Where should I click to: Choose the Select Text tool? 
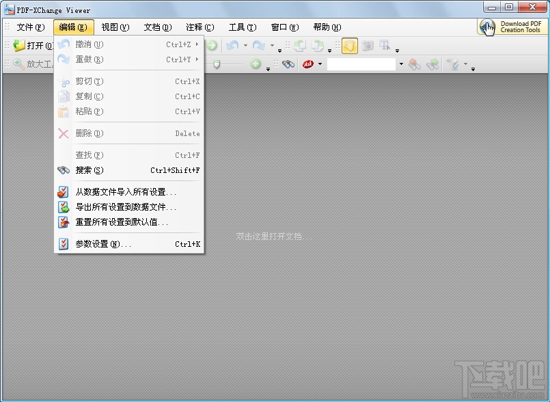(x=384, y=46)
